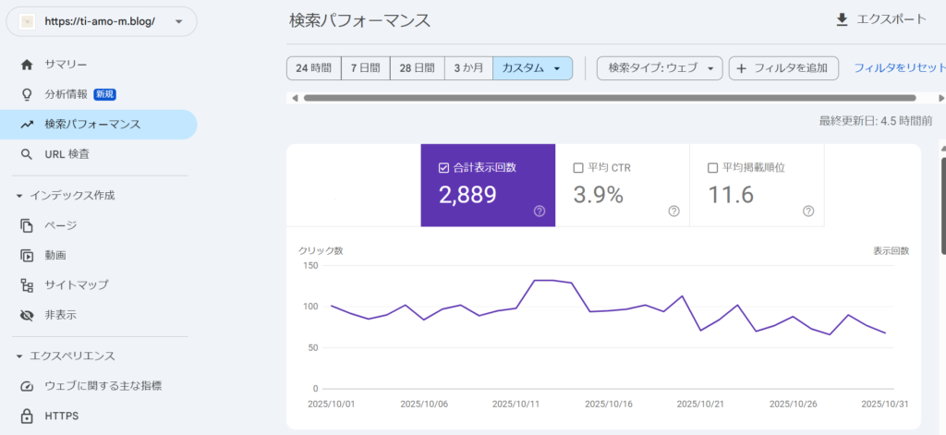Open 検索パフォーマンス in the sidebar
946x435 pixels.
click(92, 124)
